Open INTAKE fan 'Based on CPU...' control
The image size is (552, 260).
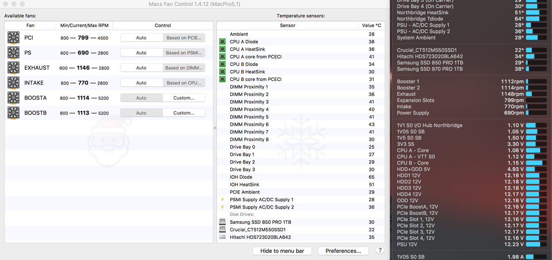184,83
